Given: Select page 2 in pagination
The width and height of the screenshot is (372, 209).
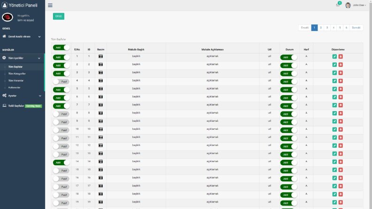Looking at the screenshot, I should [321, 28].
